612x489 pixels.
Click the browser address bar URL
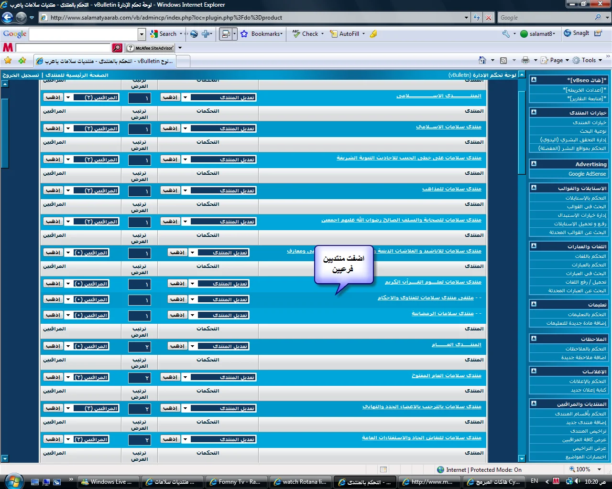click(253, 18)
